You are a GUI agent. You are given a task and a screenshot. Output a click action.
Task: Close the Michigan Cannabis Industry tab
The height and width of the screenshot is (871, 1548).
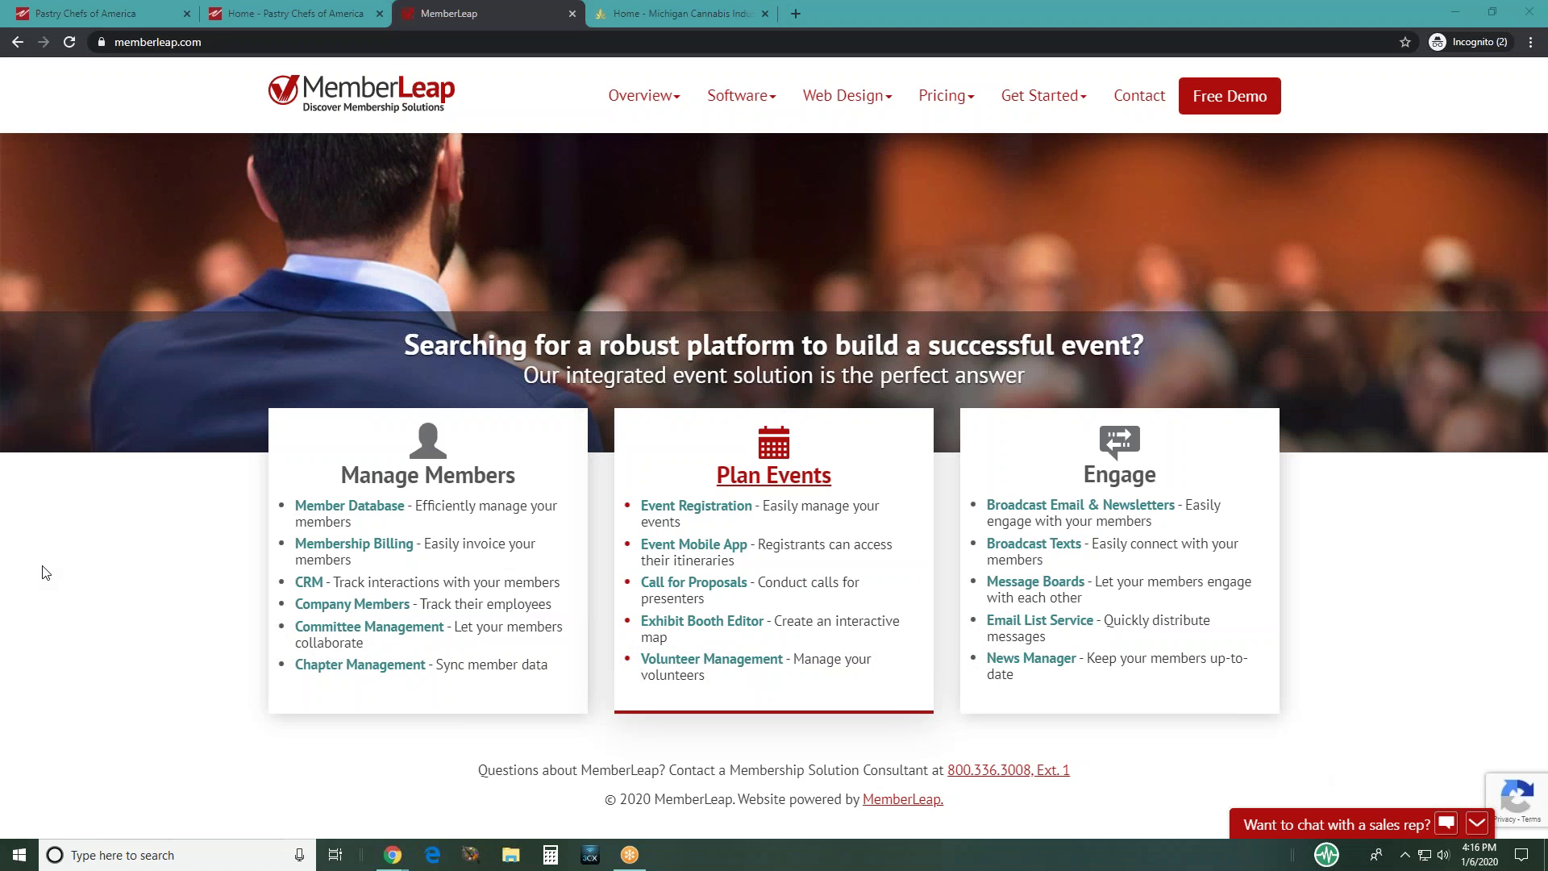click(765, 14)
